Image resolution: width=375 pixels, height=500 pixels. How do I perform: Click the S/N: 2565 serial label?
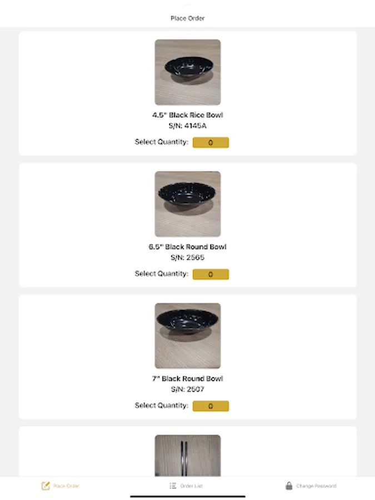click(188, 258)
